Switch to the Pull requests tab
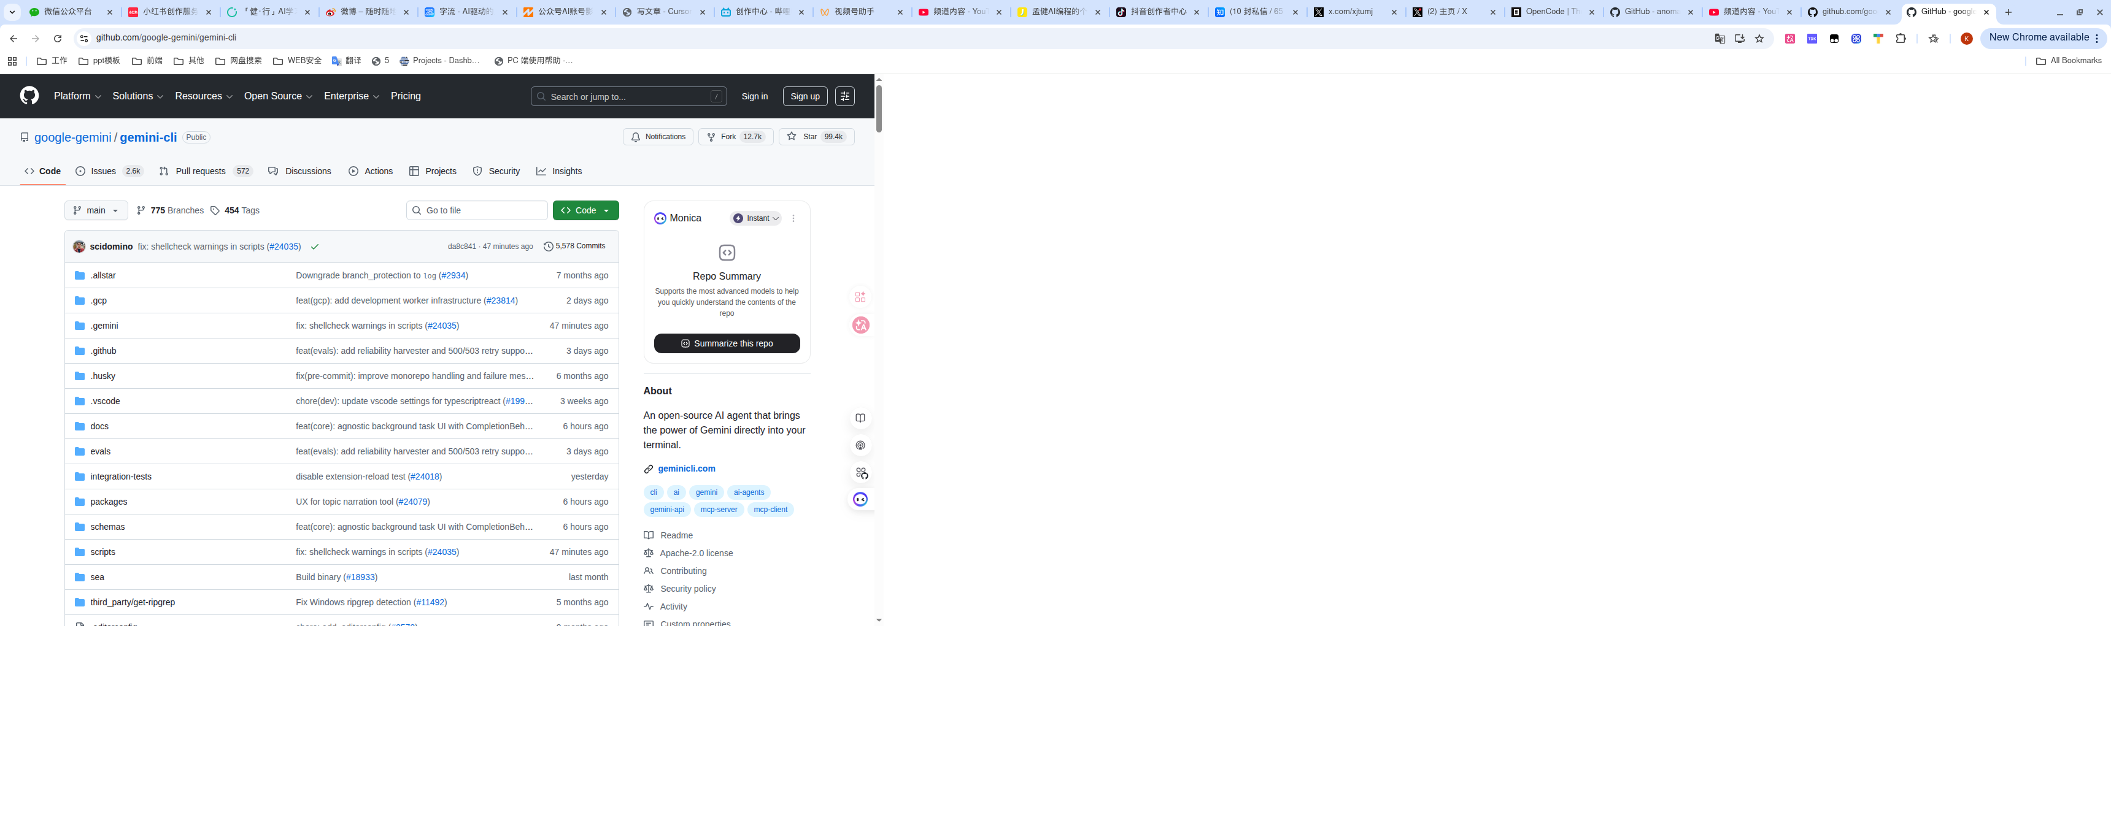The height and width of the screenshot is (826, 2111). pyautogui.click(x=200, y=171)
